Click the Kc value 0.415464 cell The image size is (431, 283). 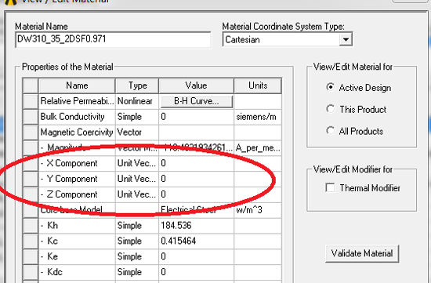[196, 241]
